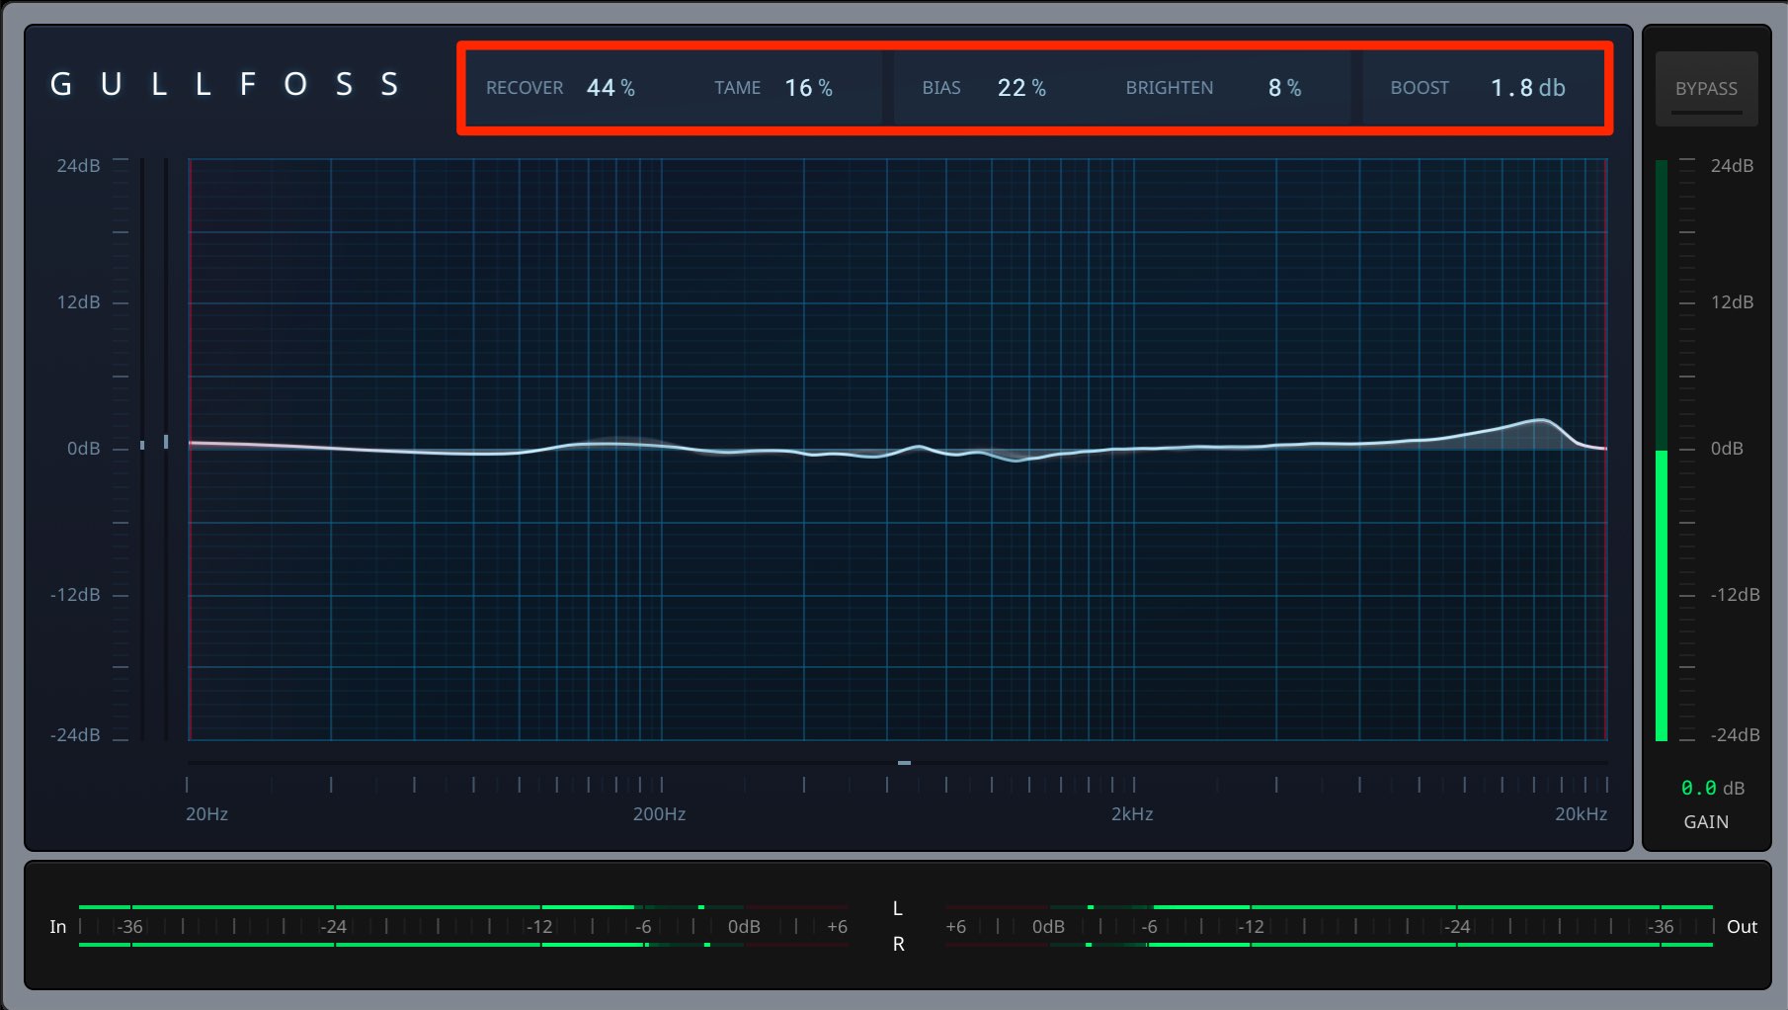The height and width of the screenshot is (1010, 1788).
Task: Click the GULLFOSS logo text
Action: point(224,85)
